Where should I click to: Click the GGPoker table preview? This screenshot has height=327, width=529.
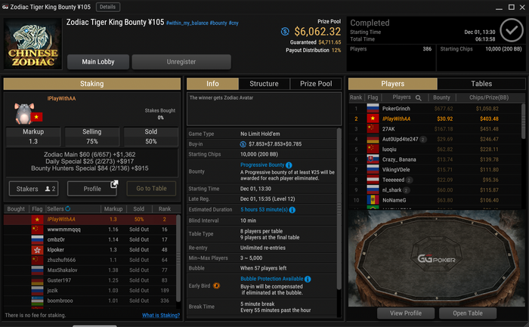436,258
